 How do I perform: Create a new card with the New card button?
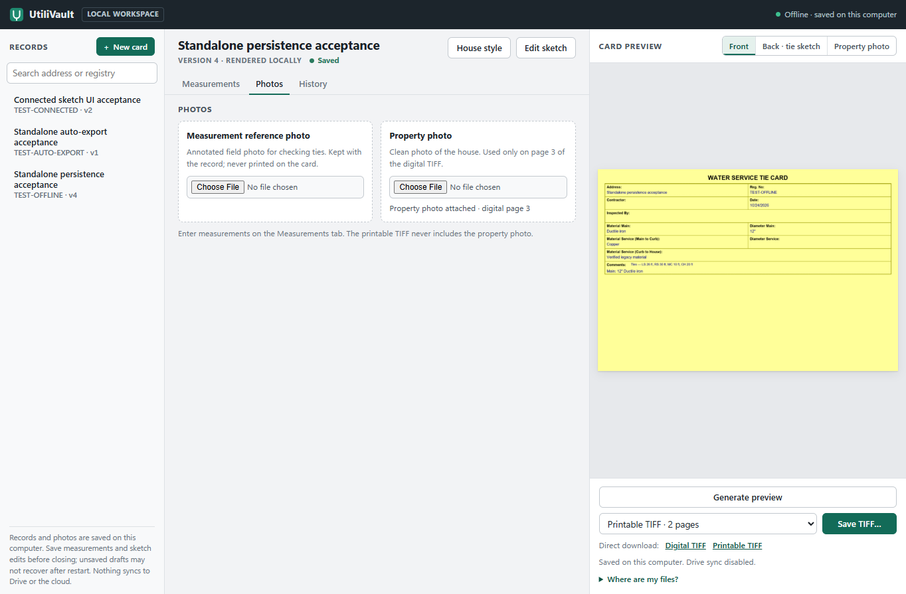[x=126, y=47]
